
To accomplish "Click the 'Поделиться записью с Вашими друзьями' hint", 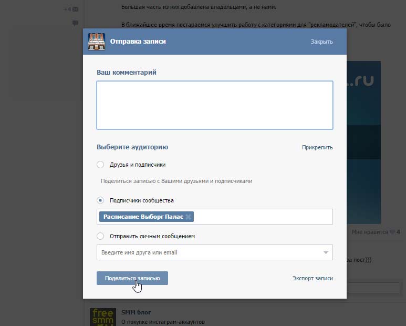I will click(176, 181).
